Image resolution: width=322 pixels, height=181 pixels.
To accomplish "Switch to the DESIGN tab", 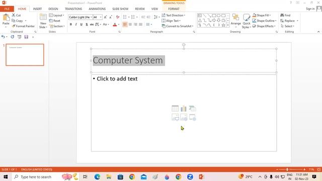I will [53, 9].
